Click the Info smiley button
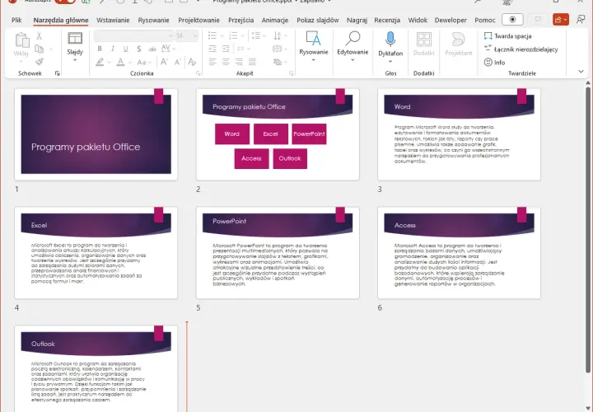Screen dimensions: 593x412 pyautogui.click(x=495, y=62)
